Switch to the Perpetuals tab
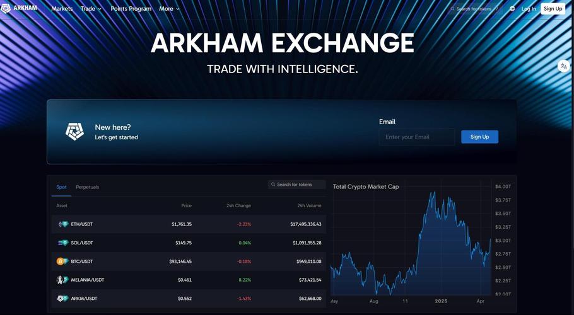This screenshot has height=315, width=574. point(87,187)
